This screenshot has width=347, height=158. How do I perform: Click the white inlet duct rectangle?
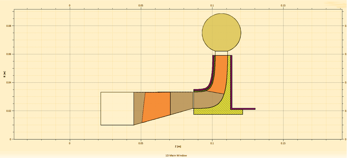117,108
